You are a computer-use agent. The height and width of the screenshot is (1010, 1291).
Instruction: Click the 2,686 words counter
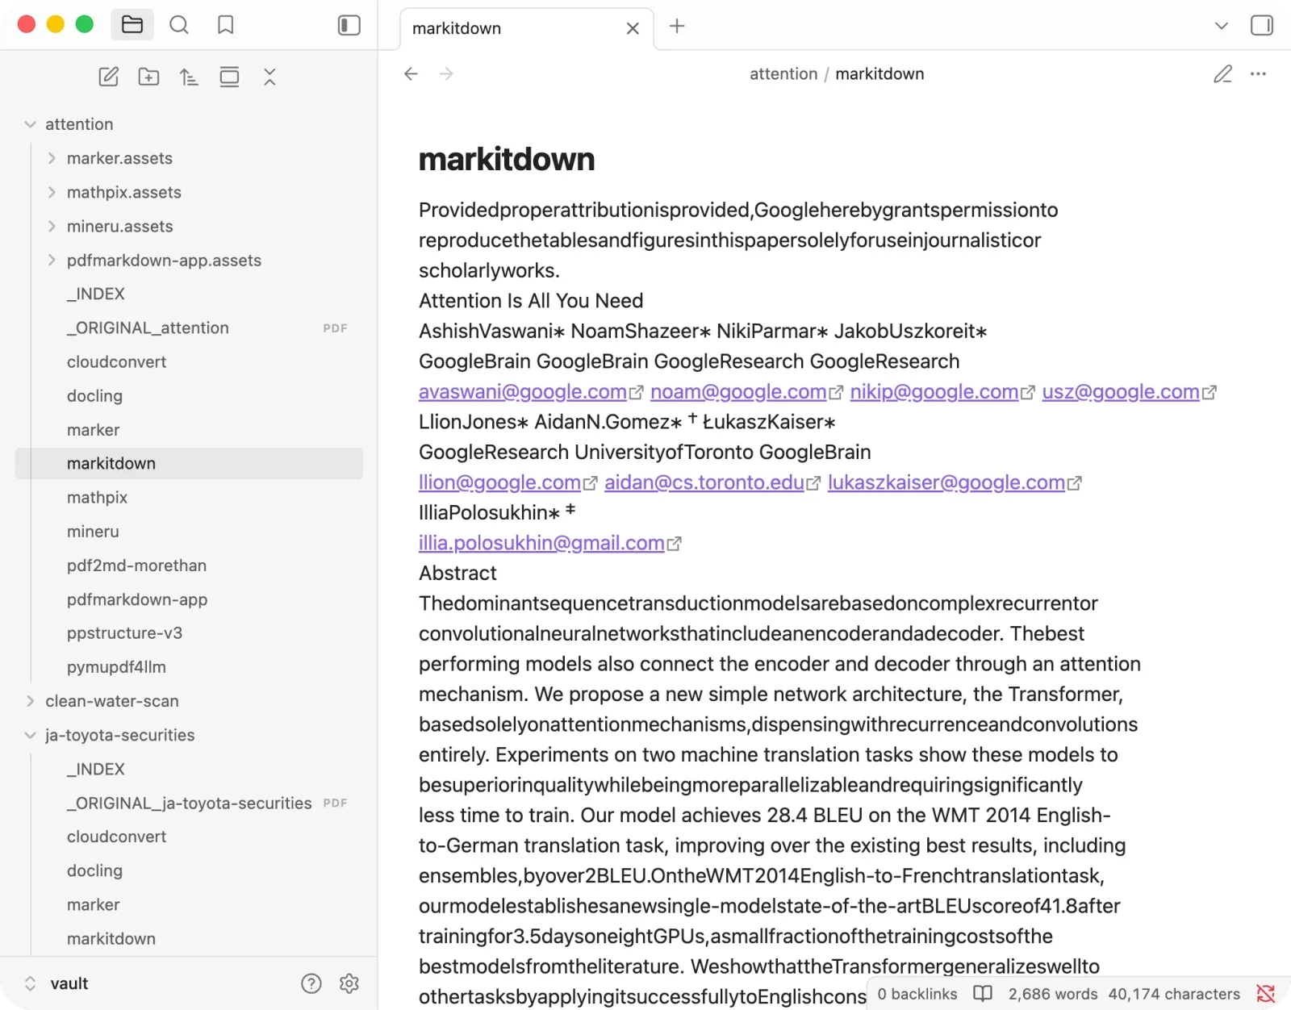tap(1053, 994)
